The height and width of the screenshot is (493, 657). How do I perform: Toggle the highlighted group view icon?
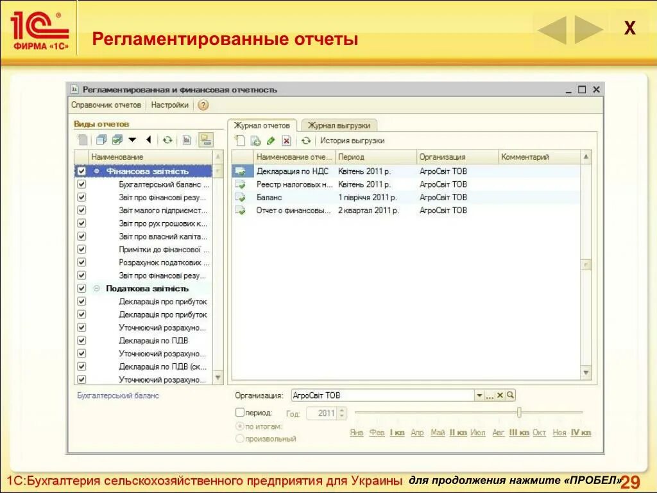pyautogui.click(x=206, y=139)
